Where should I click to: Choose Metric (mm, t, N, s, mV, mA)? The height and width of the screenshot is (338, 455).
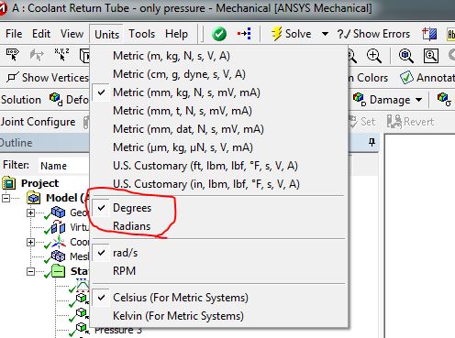click(x=218, y=111)
